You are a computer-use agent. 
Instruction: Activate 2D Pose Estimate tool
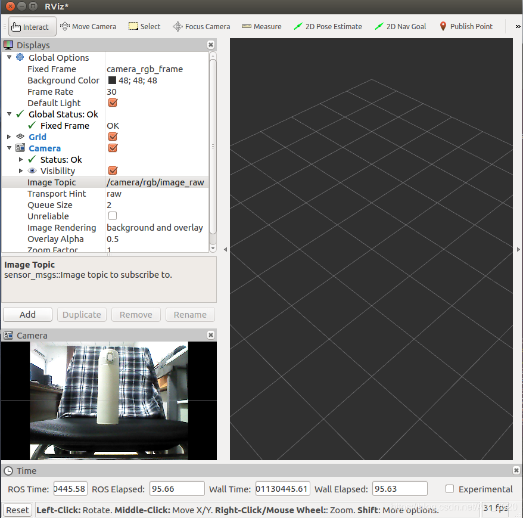[328, 27]
